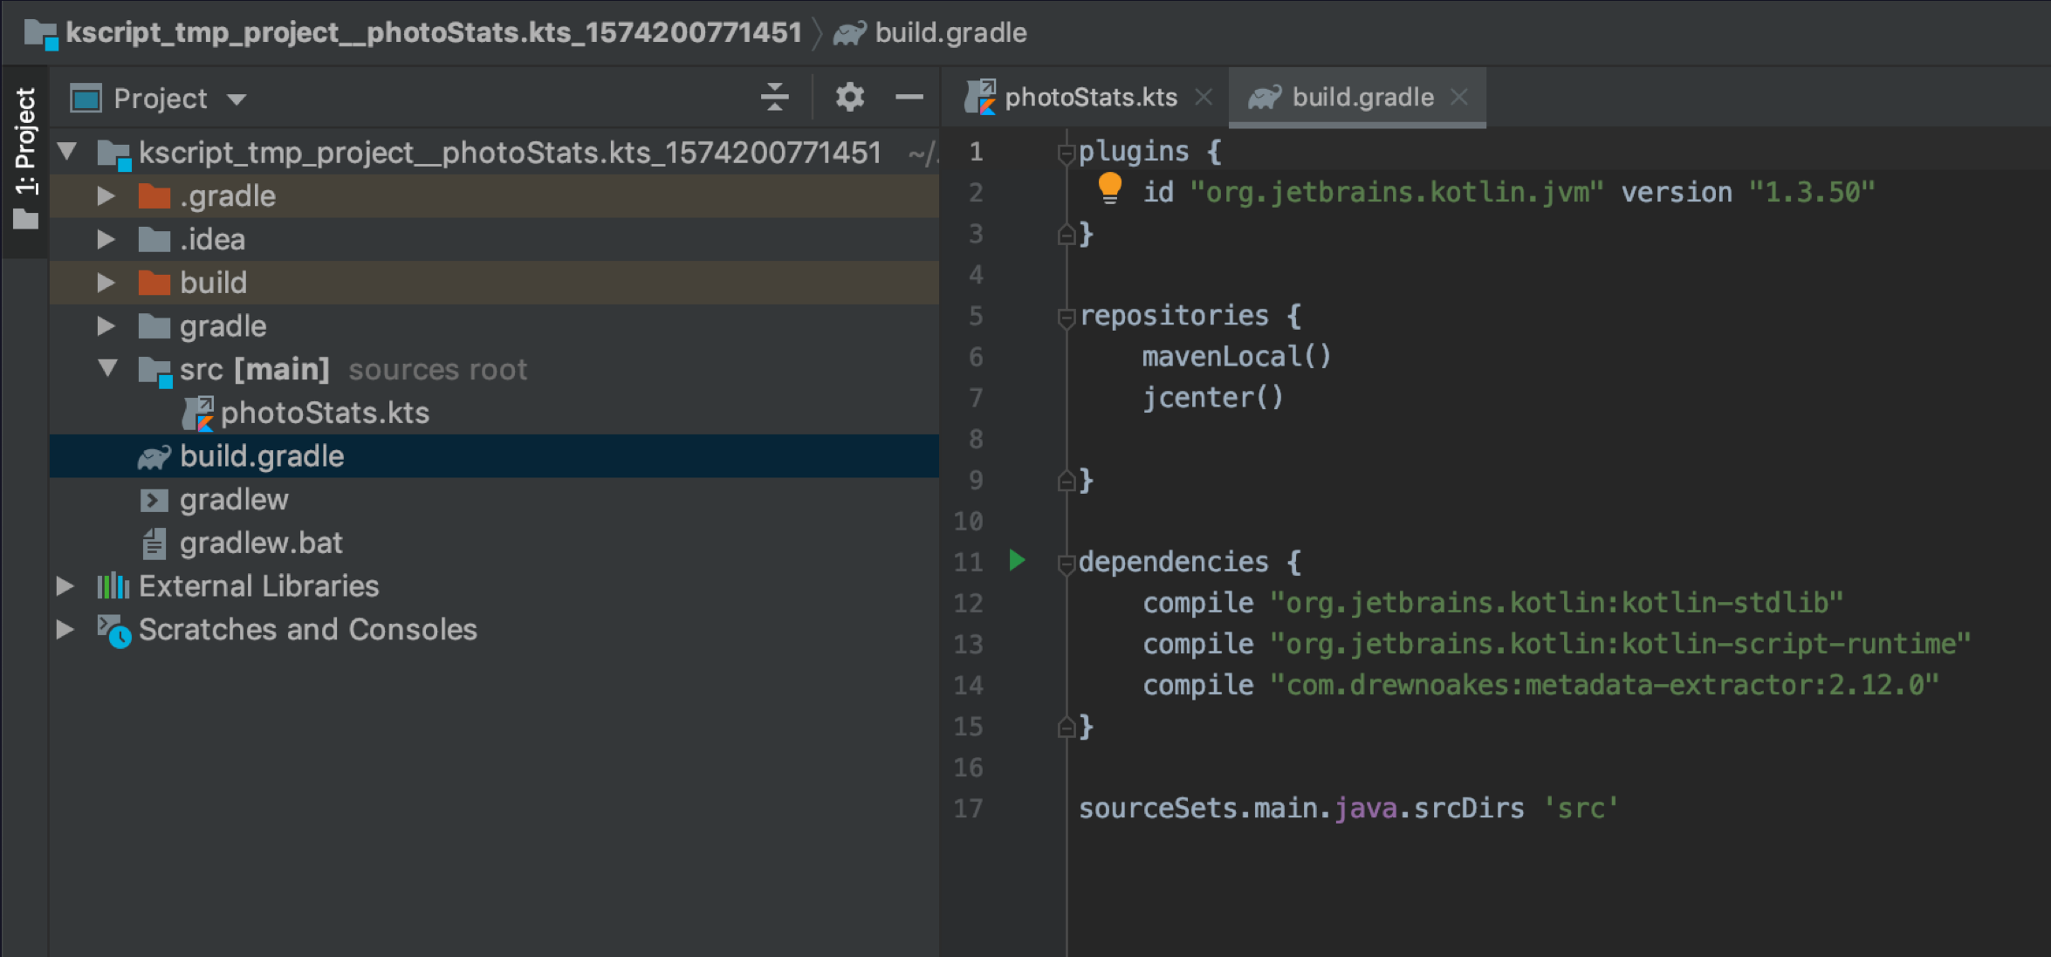Click the "org.jetbrains.kotlin.jvm" plugin id string

coord(1396,192)
